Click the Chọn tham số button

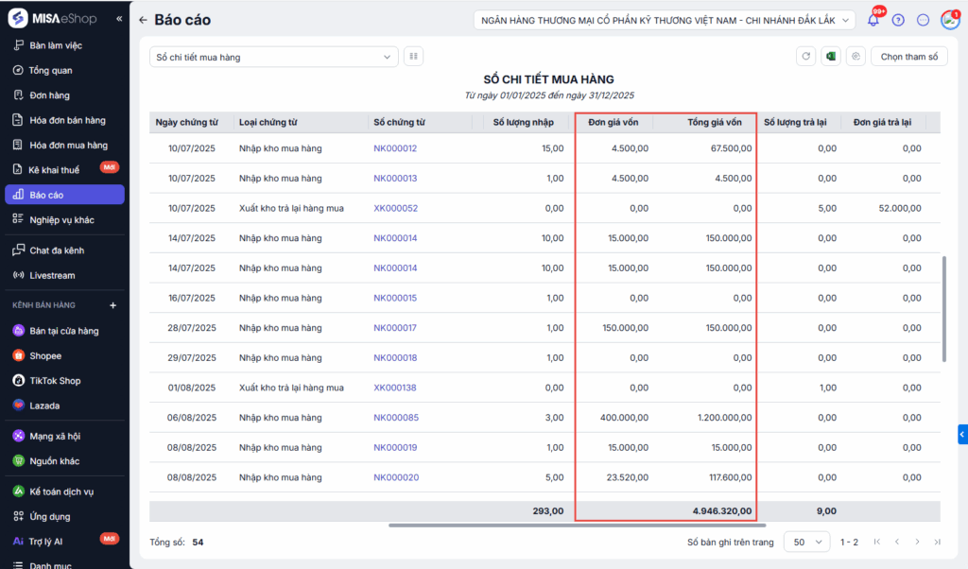coord(908,57)
